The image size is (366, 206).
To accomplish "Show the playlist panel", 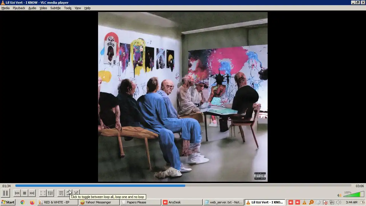I will [x=61, y=193].
